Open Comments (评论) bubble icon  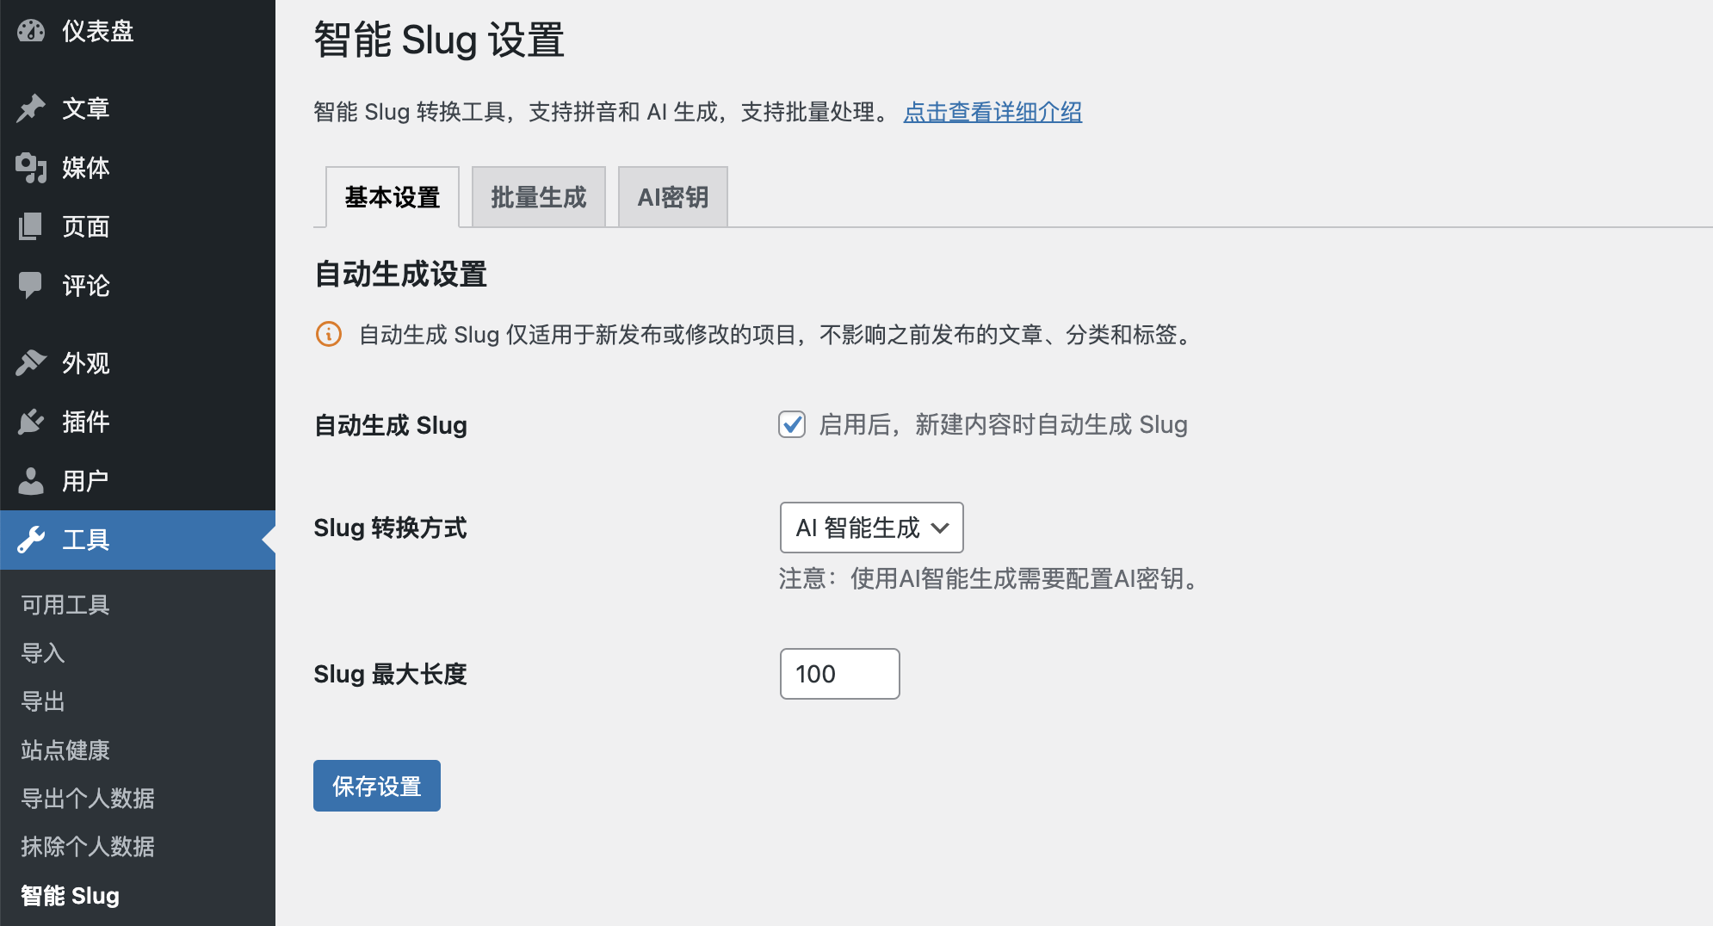(x=29, y=286)
